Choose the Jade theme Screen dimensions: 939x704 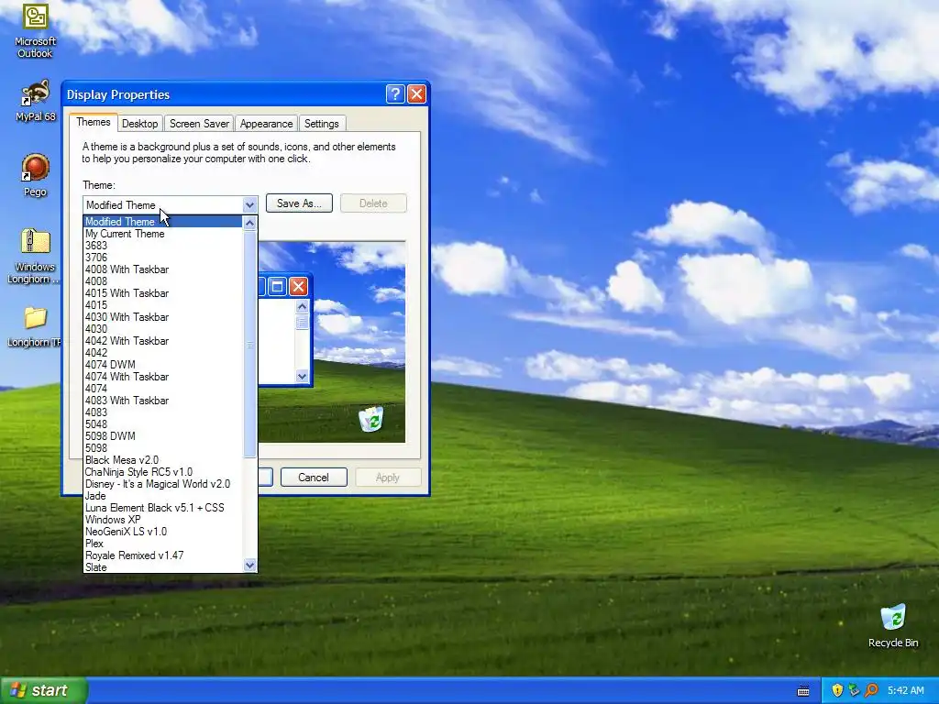tap(163, 496)
